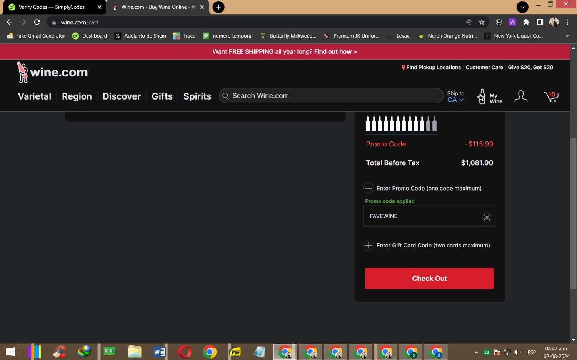The image size is (577, 360).
Task: Open the Dashboard bookmark
Action: (x=90, y=36)
